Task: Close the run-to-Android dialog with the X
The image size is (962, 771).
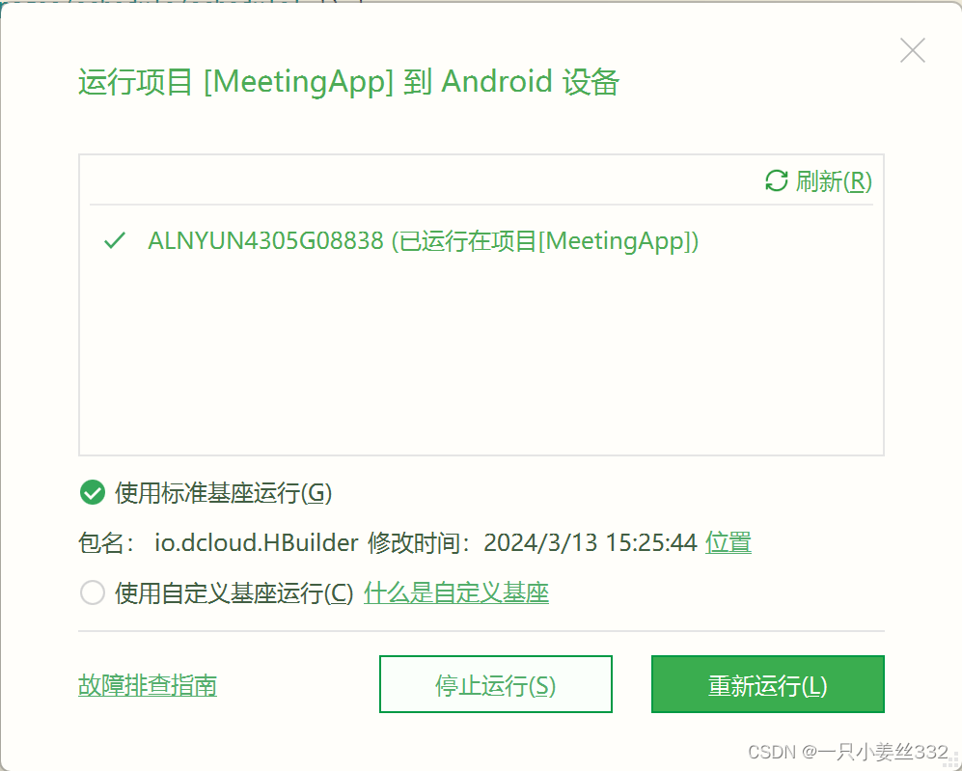Action: pos(912,50)
